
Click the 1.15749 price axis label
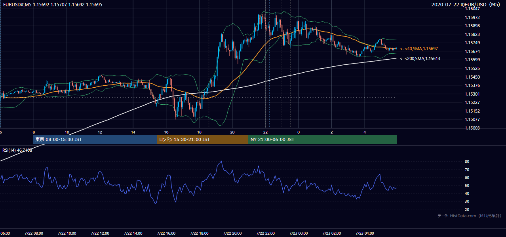pos(472,43)
